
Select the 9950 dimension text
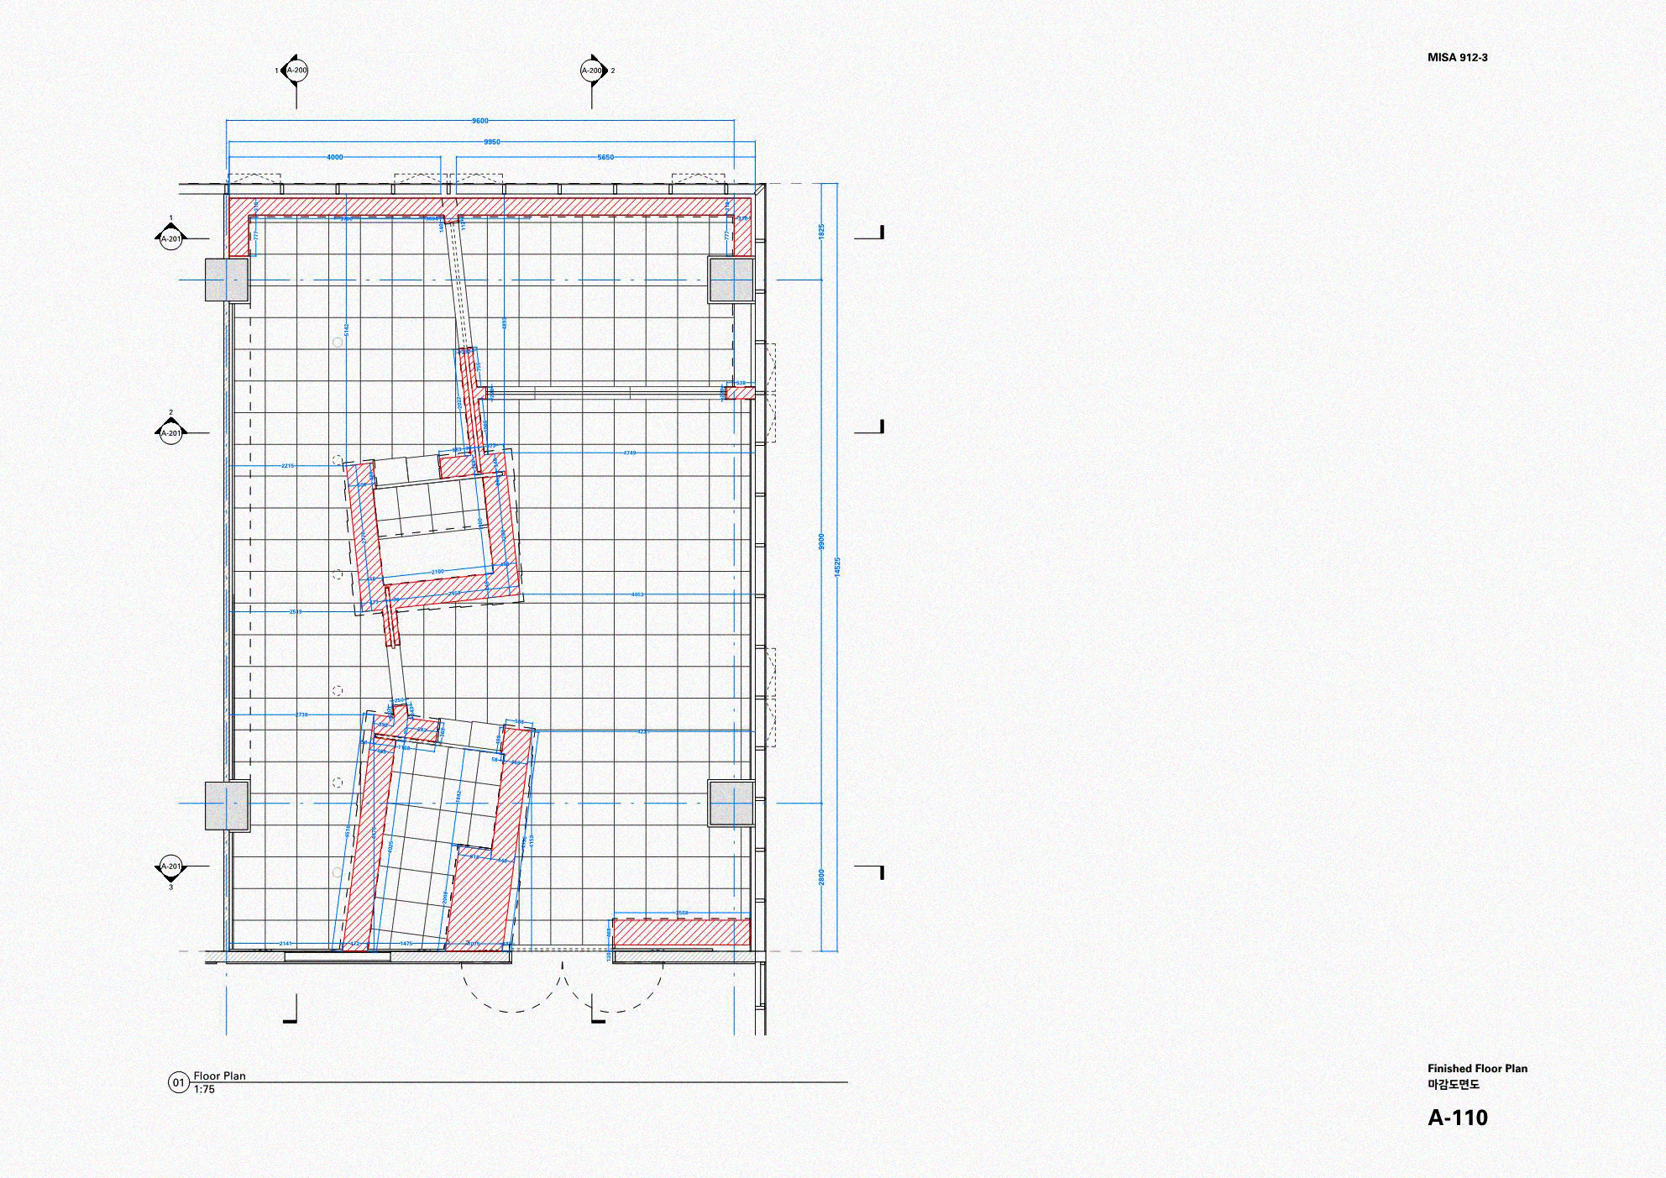click(x=492, y=142)
